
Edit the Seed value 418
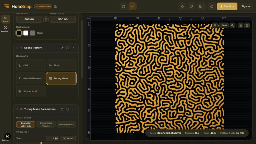click(x=52, y=138)
